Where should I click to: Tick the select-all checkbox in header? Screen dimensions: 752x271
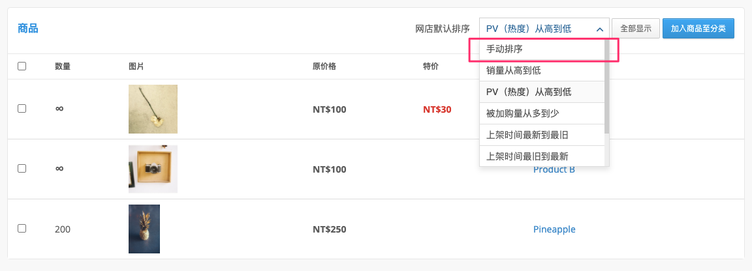22,66
